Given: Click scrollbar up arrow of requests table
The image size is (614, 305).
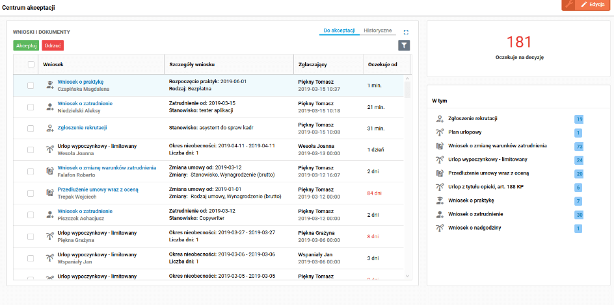Looking at the screenshot, I should click(407, 78).
